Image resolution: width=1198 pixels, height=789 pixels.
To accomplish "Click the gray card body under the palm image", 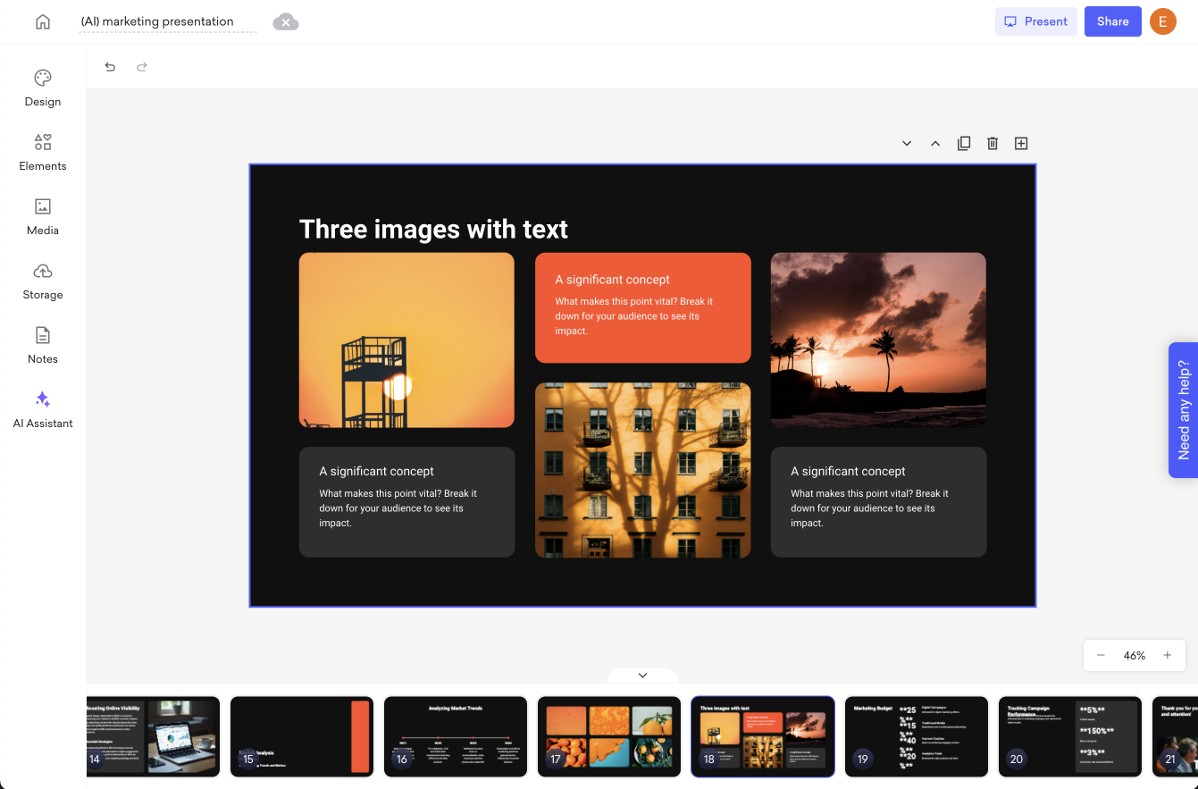I will tap(869, 508).
